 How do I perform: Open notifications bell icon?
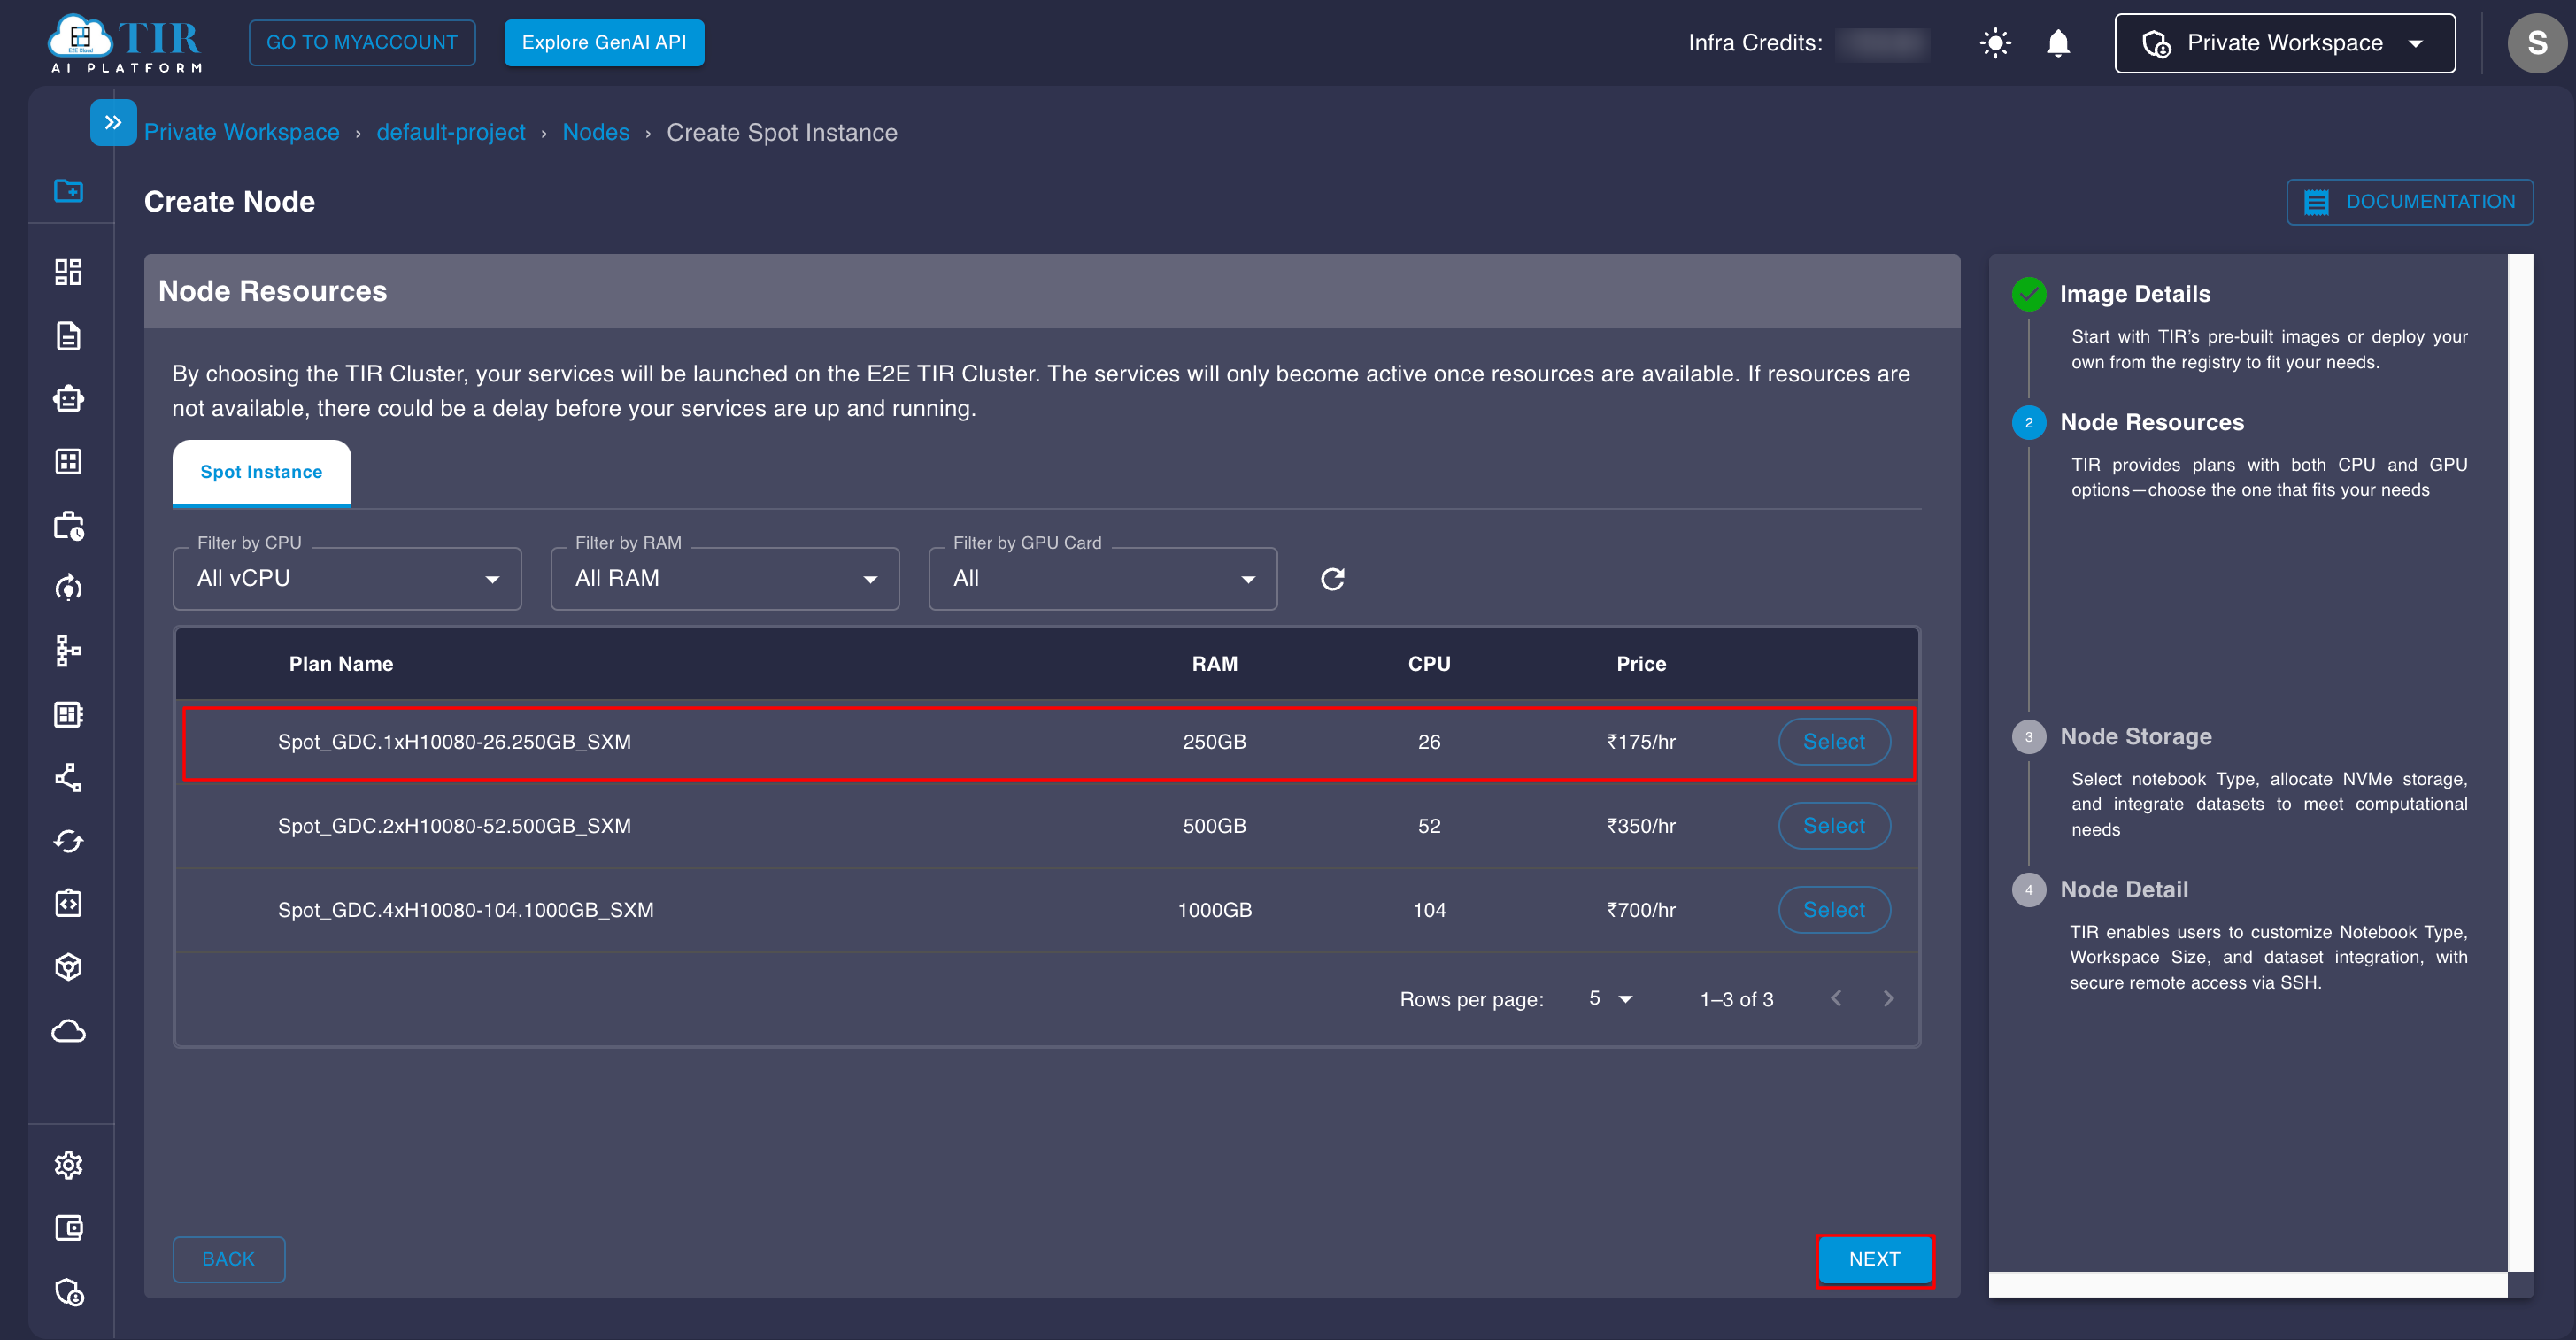click(2058, 43)
